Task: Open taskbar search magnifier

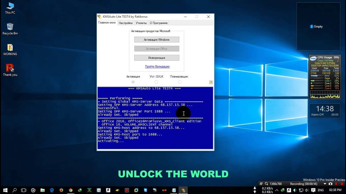Action: [x=14, y=190]
